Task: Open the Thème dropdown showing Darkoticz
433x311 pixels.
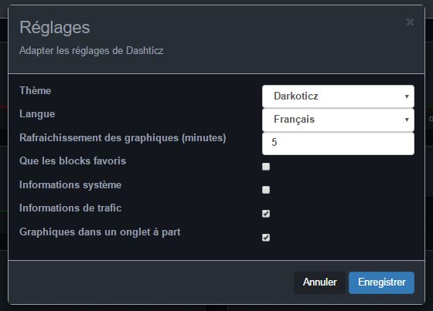Action: click(x=338, y=96)
